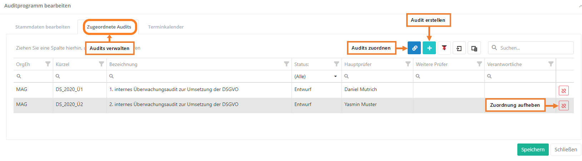Click the Hauptprüfer column filter funnel
The image size is (582, 161).
pos(408,64)
